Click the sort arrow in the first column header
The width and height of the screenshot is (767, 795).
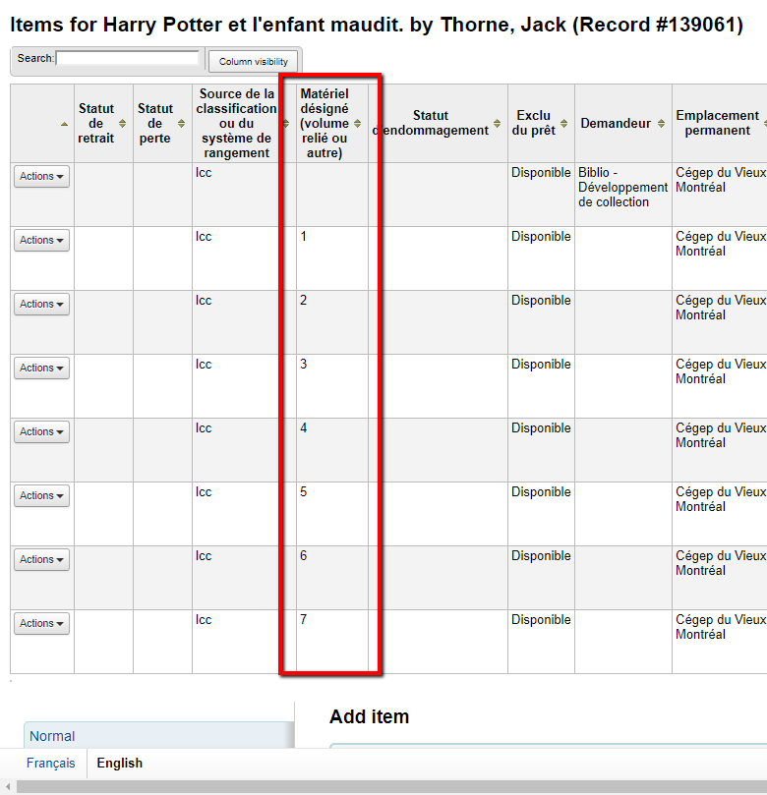tap(65, 124)
